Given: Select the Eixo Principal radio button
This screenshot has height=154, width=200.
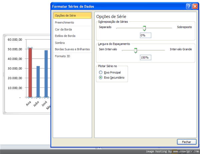Looking at the screenshot, I should 101,72.
